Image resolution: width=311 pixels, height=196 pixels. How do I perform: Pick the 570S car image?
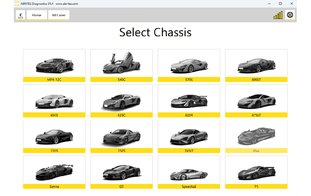[x=189, y=65]
